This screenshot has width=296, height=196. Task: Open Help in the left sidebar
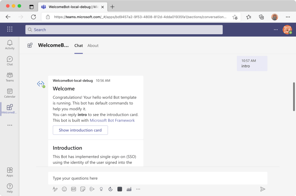click(x=10, y=188)
